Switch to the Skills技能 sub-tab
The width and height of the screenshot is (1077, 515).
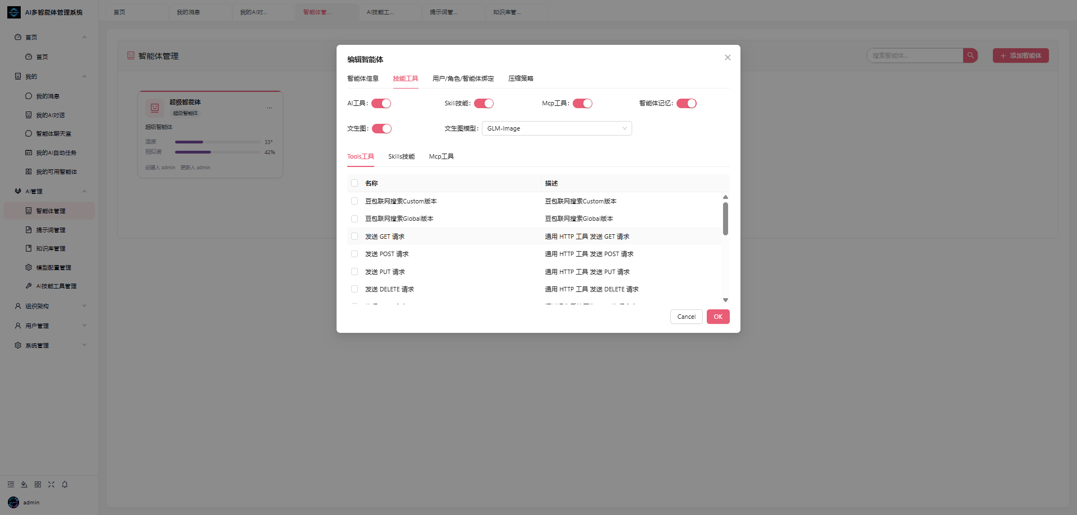pos(402,156)
